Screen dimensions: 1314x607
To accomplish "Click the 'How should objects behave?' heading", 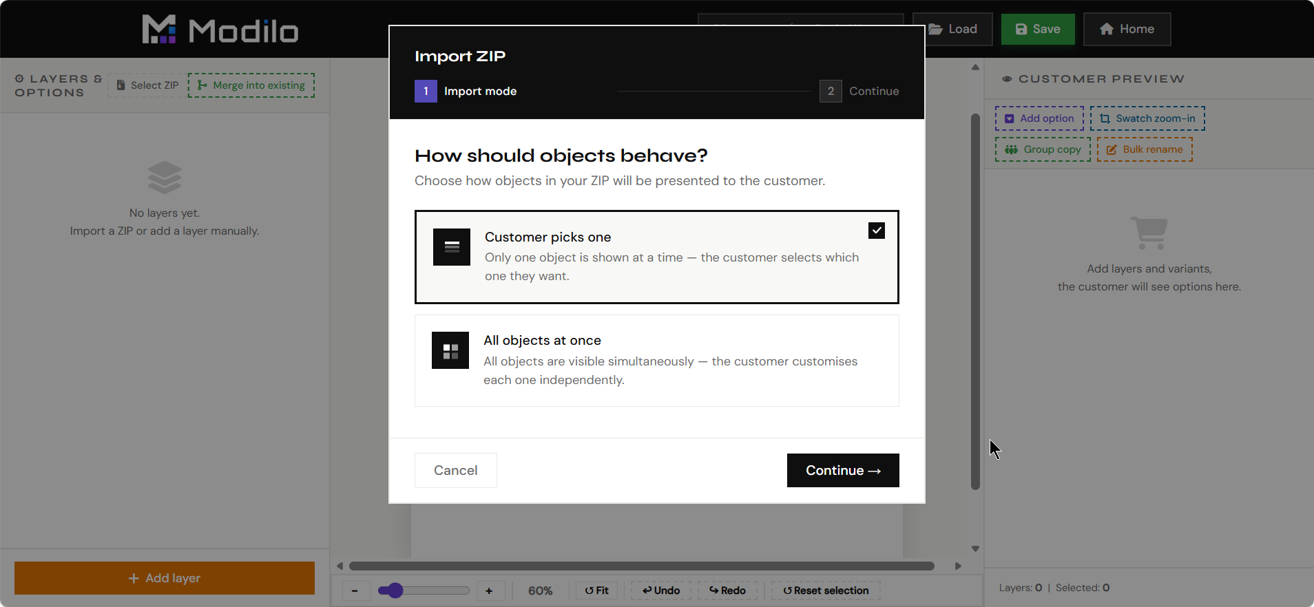I will [561, 156].
